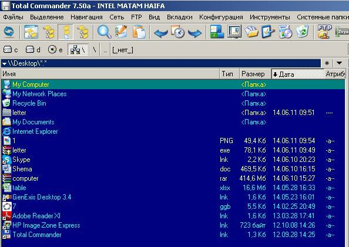Open directory history clock icon
Viewport: 349px width, 247px height.
pos(178,32)
